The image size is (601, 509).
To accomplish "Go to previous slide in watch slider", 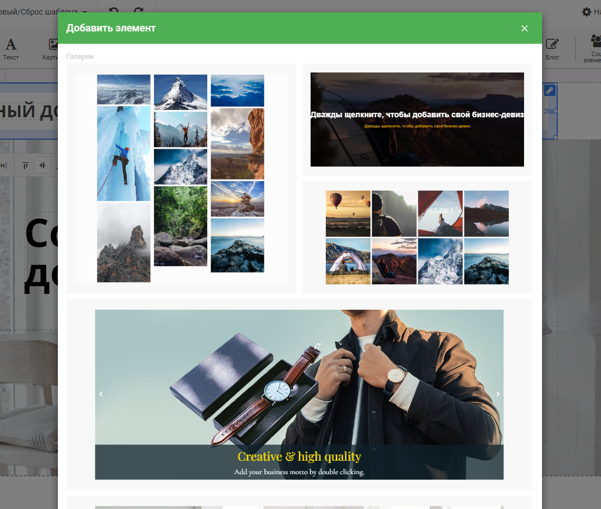I will click(101, 394).
